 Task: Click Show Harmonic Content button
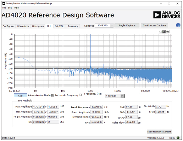(x=159, y=132)
